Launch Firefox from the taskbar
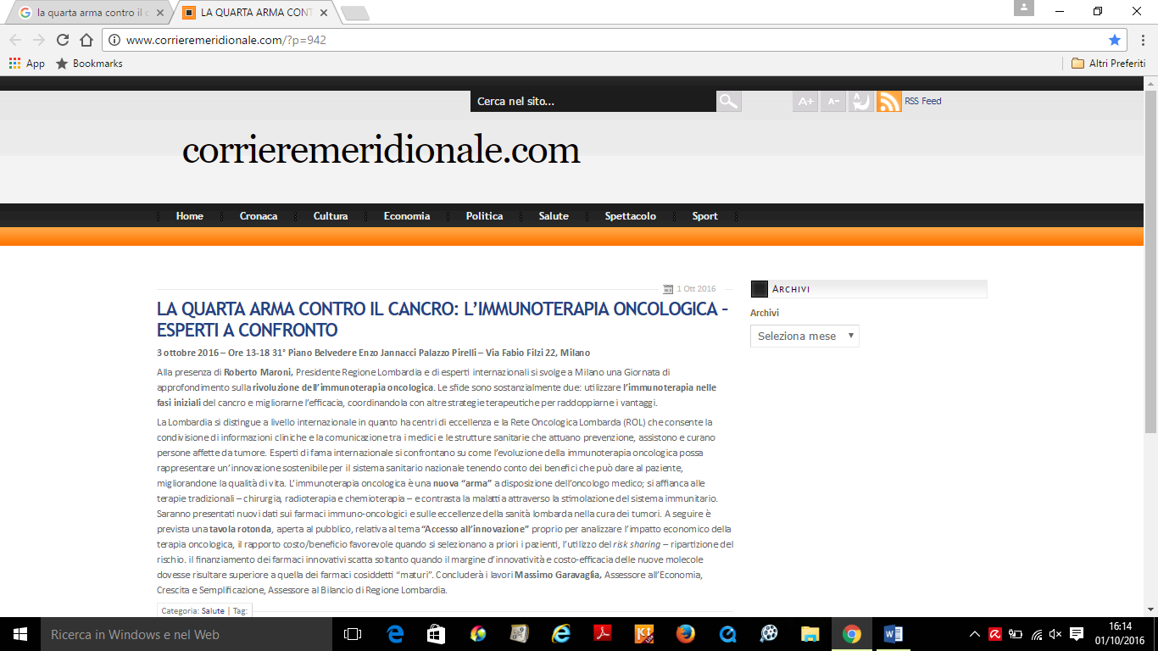Image resolution: width=1158 pixels, height=651 pixels. 686,634
